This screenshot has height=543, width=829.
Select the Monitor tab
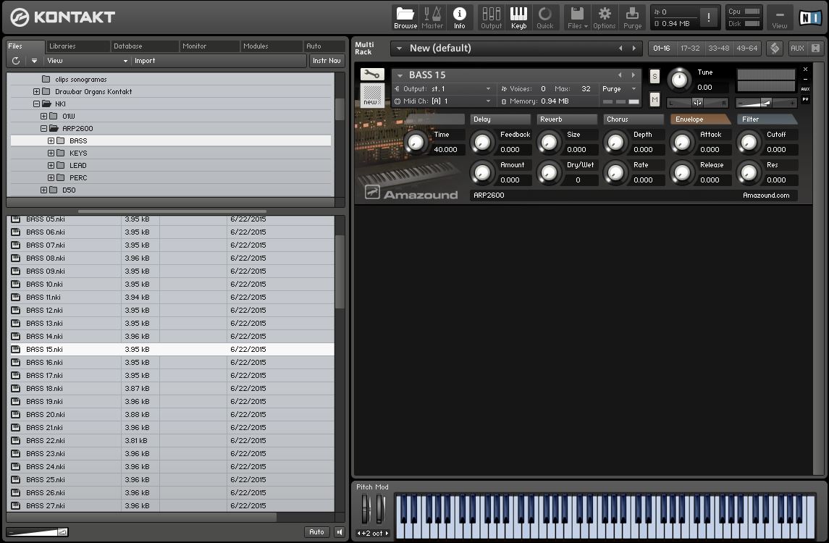[x=209, y=46]
